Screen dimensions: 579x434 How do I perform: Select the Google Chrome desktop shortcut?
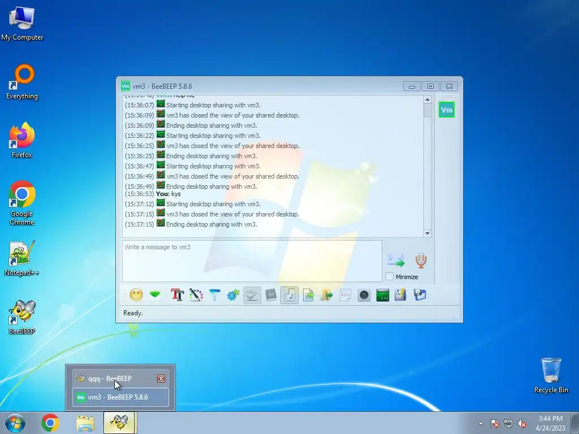[x=22, y=203]
